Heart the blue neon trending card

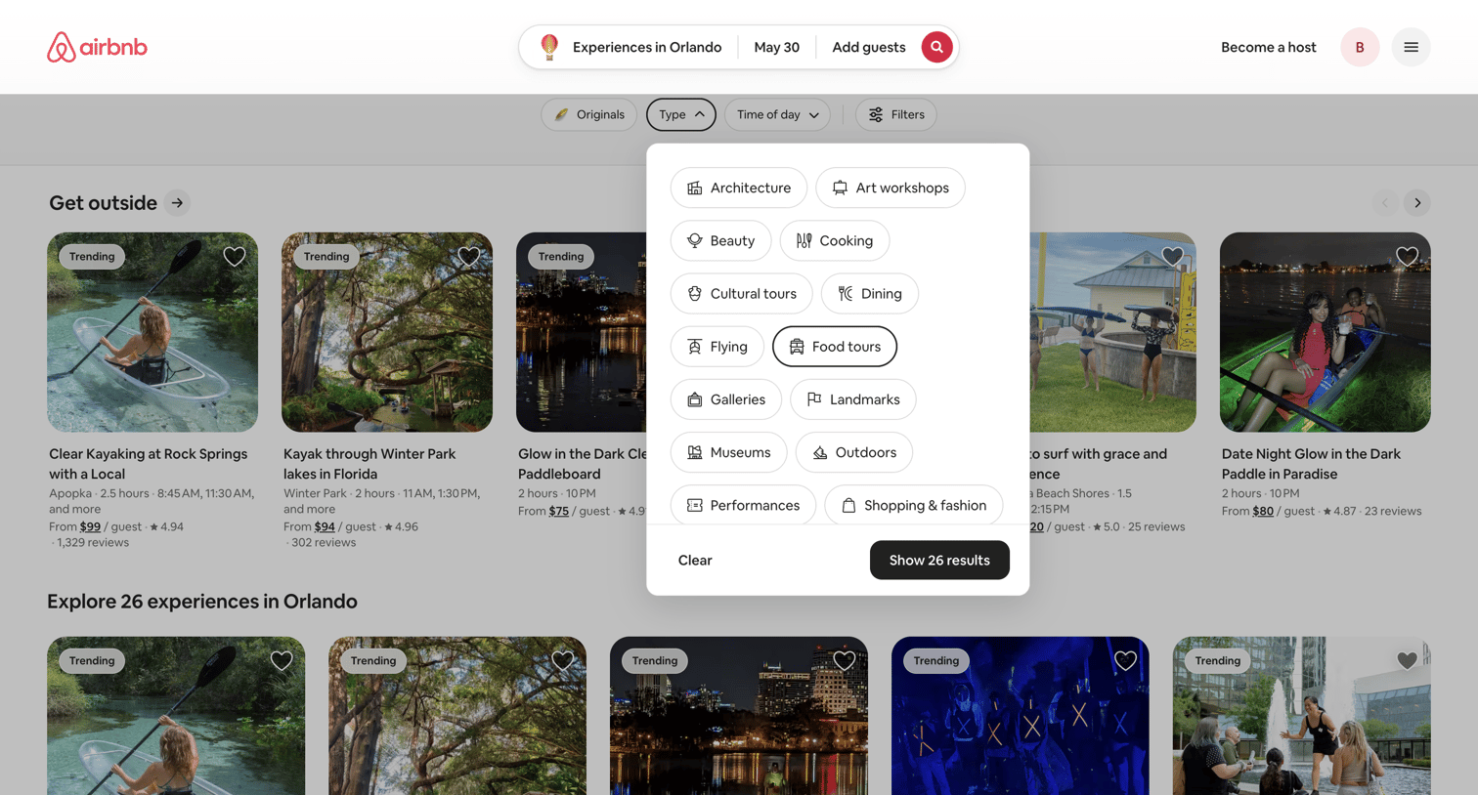(1125, 661)
